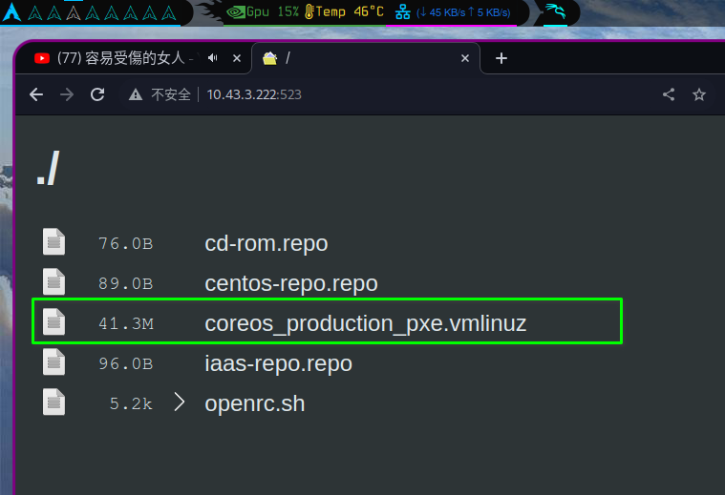
Task: Show the not-secure site warning info
Action: 160,94
